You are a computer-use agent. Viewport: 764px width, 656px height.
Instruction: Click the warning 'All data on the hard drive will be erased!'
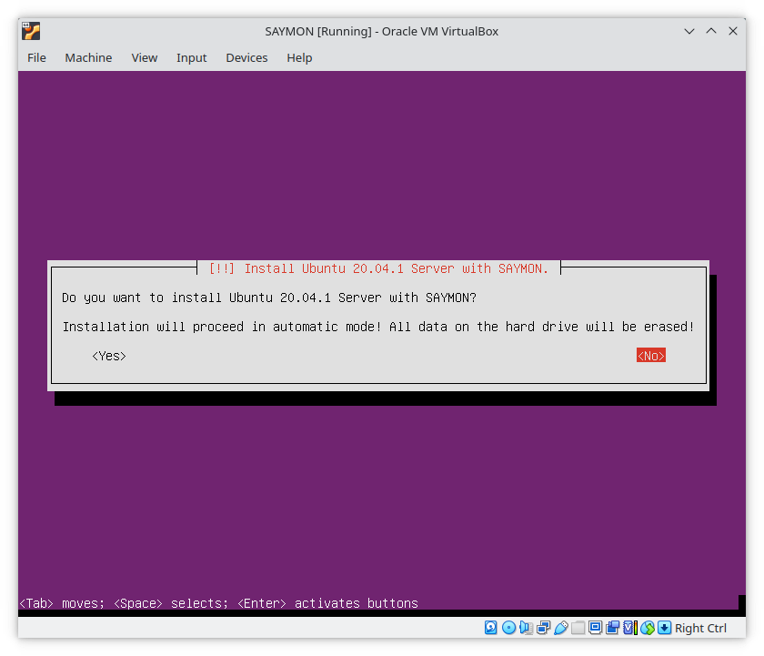[542, 327]
